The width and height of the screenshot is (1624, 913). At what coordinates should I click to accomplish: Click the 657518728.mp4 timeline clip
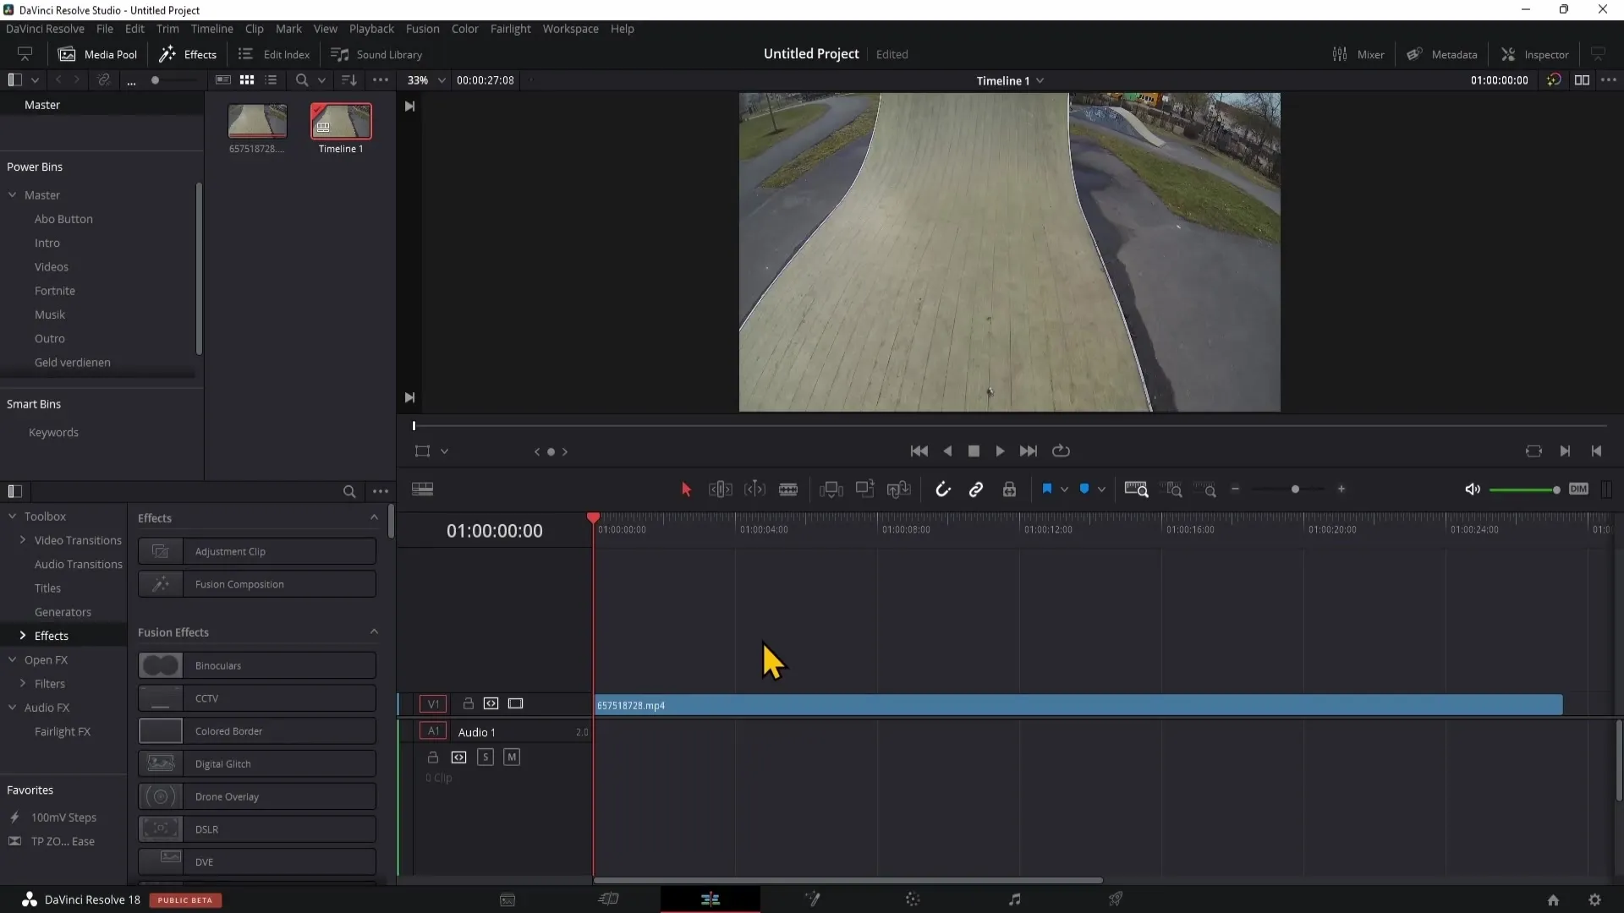coord(1078,704)
